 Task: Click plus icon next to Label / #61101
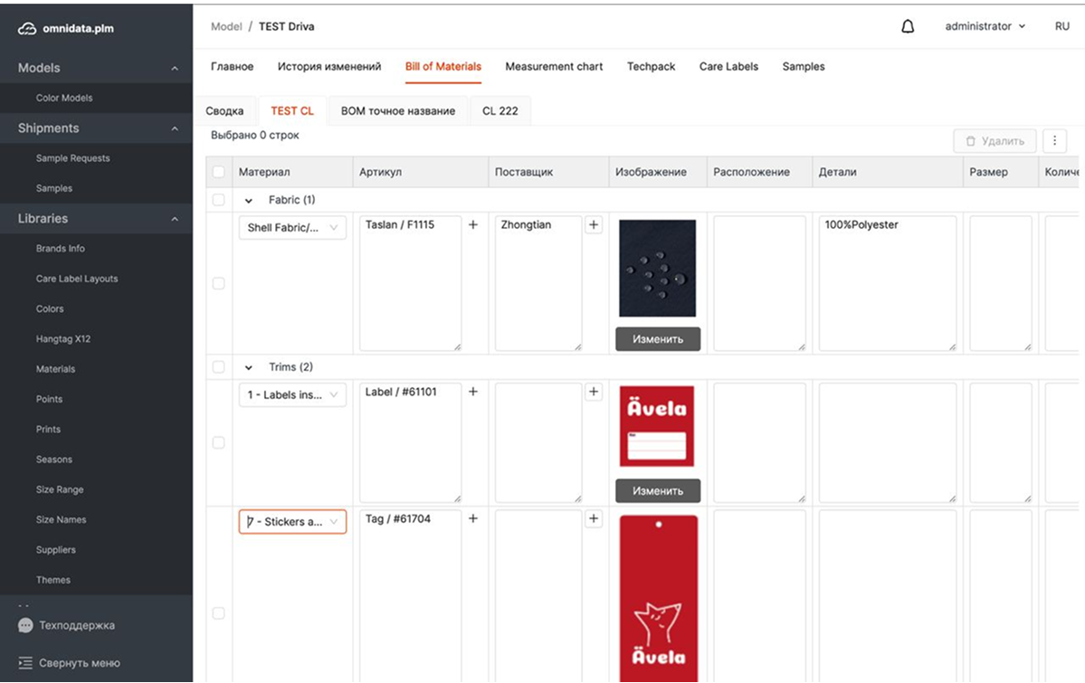472,392
